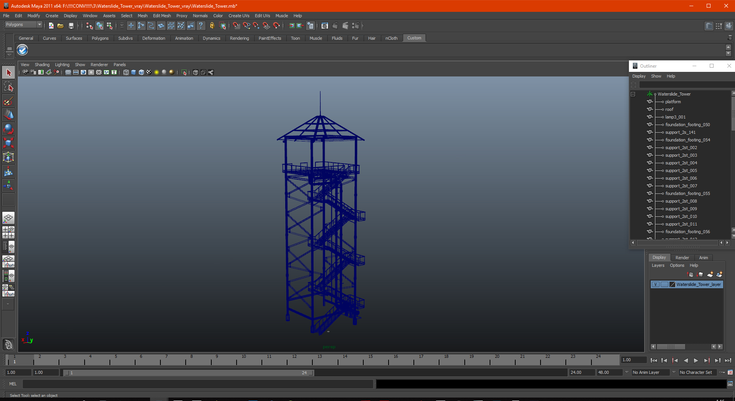Choose the Rotate tool sphere icon
Screen dimensions: 735x401
click(8, 129)
